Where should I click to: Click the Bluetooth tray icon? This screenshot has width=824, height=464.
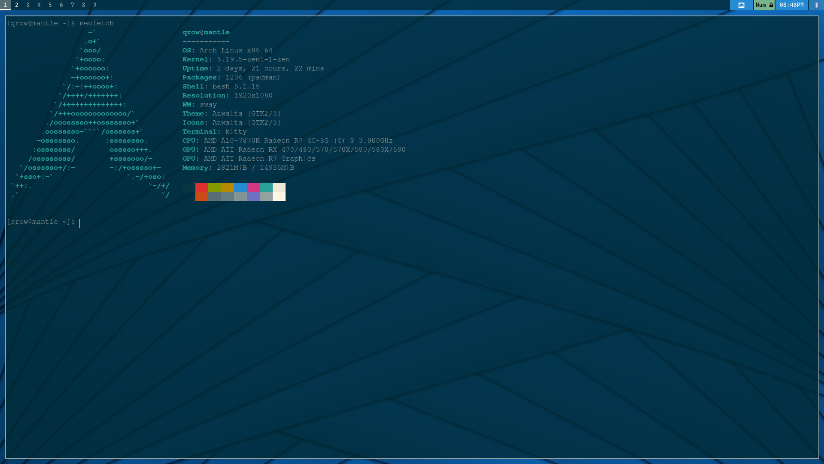tap(816, 5)
